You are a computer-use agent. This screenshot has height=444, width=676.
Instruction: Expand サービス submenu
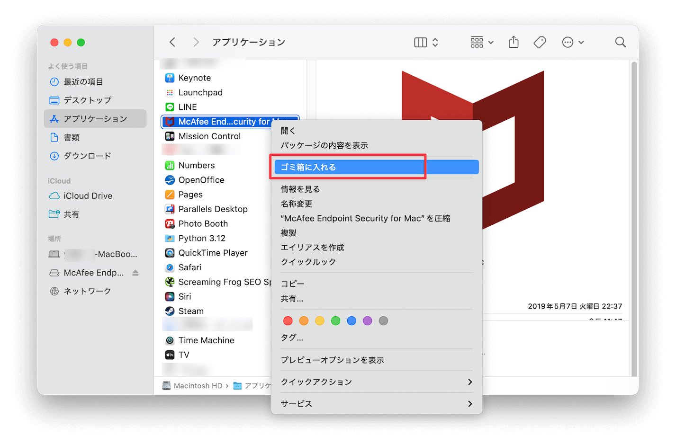pos(377,404)
